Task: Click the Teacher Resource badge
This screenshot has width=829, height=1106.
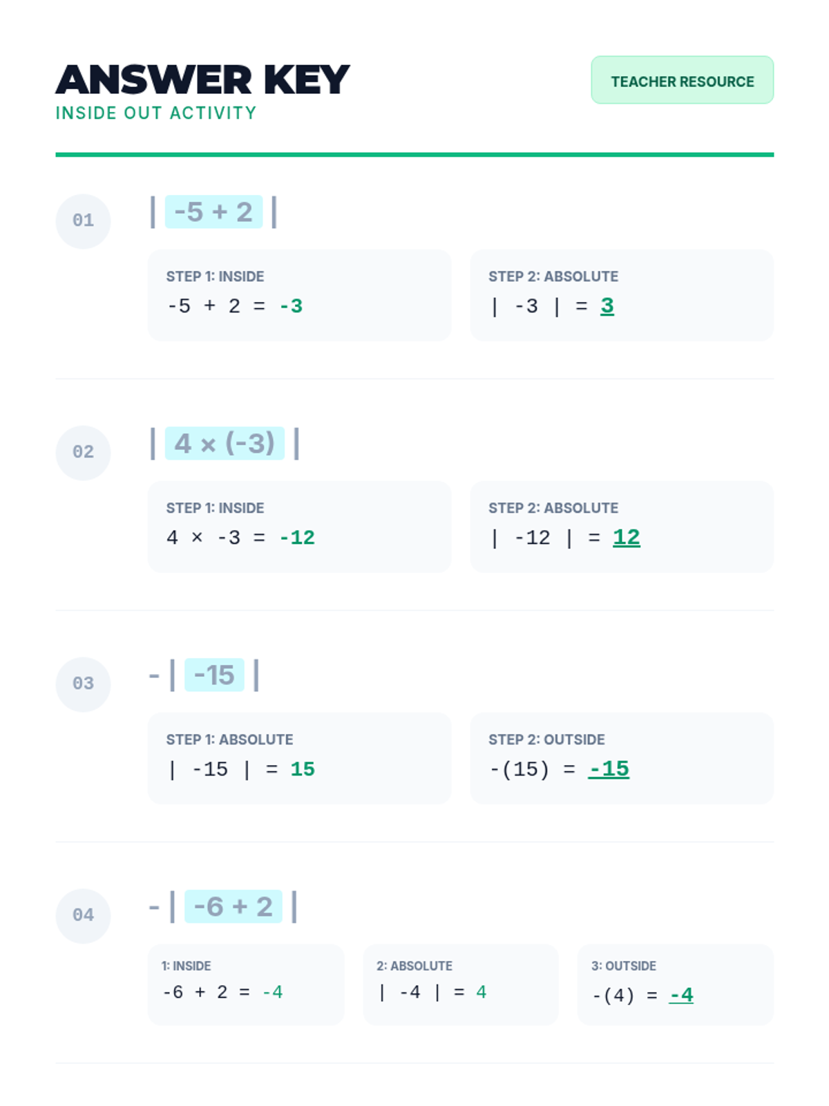Action: click(x=682, y=81)
